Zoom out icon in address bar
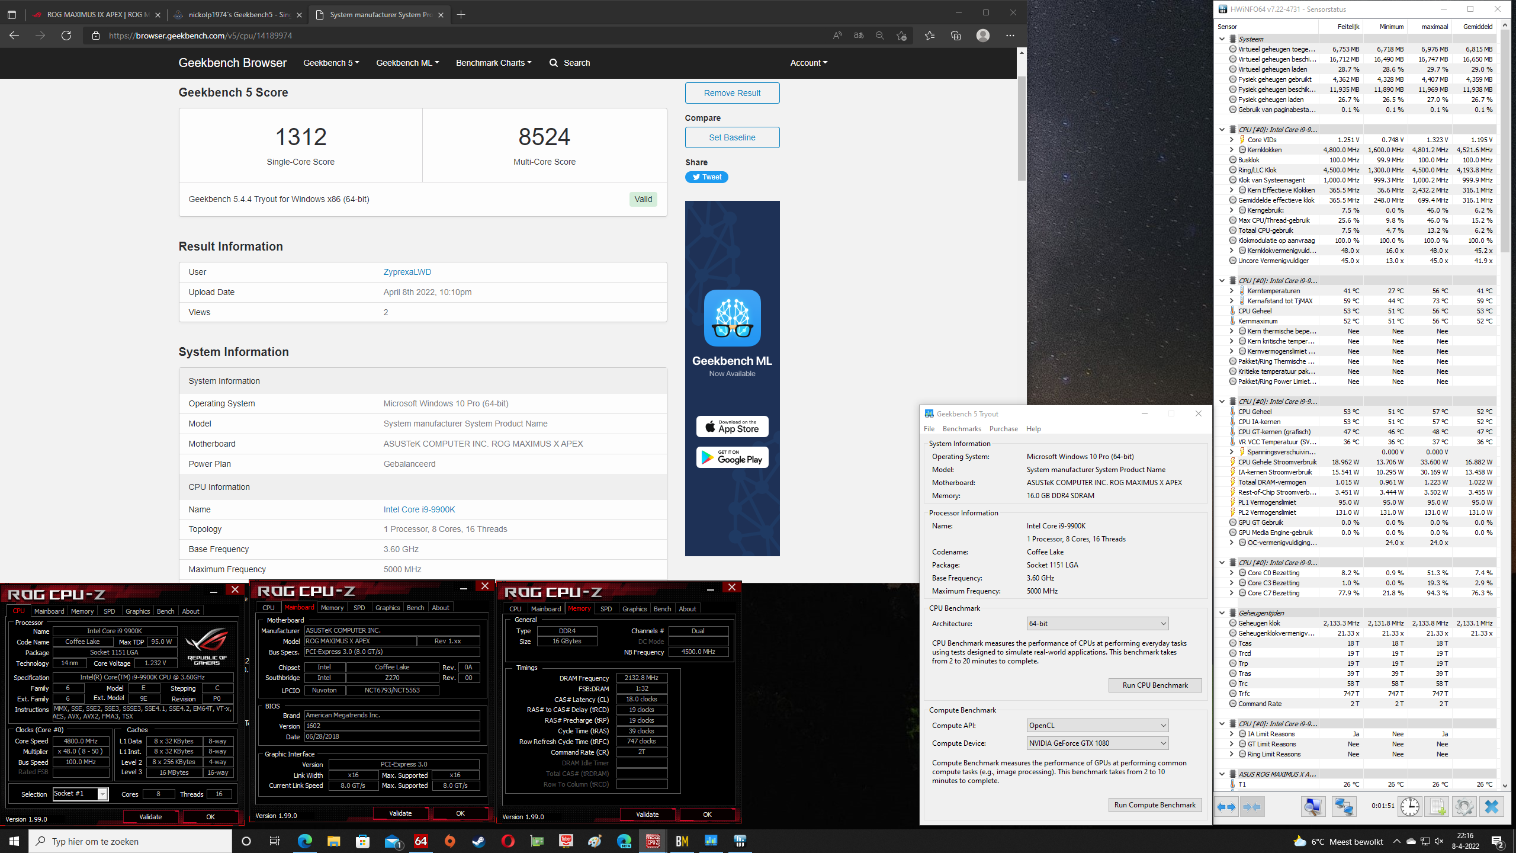 (x=880, y=36)
